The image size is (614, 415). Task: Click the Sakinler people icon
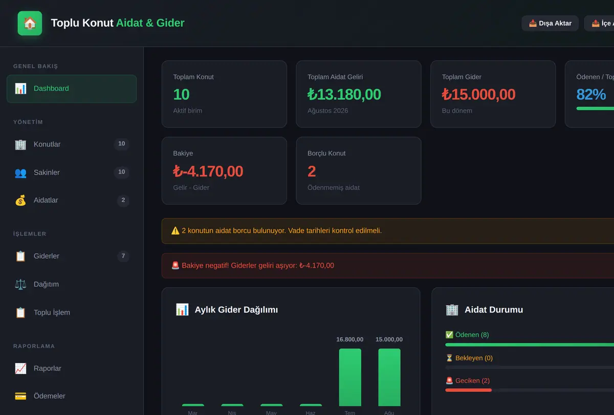20,172
